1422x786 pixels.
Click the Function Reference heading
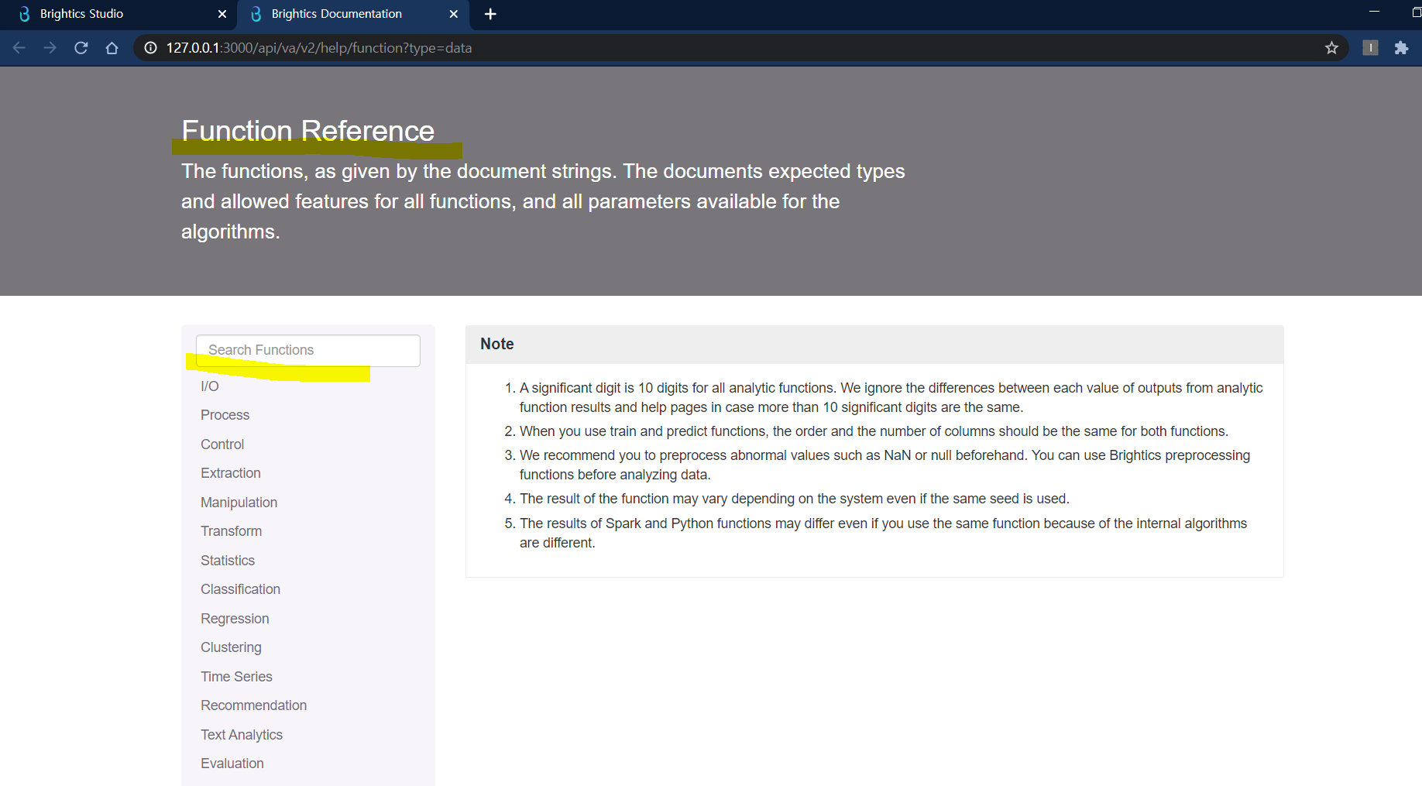point(307,131)
